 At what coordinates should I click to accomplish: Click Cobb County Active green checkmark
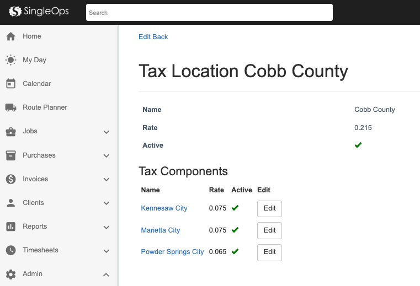(358, 145)
